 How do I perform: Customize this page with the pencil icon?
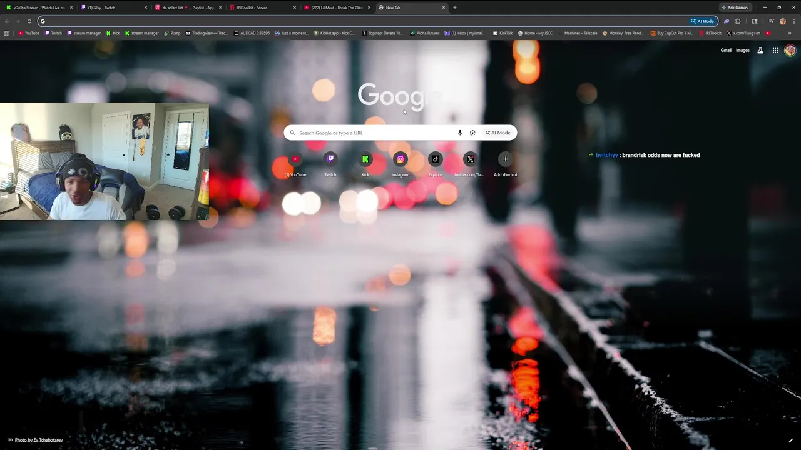(791, 441)
